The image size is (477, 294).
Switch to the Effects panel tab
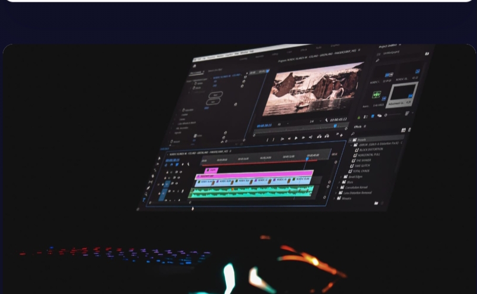tap(357, 126)
